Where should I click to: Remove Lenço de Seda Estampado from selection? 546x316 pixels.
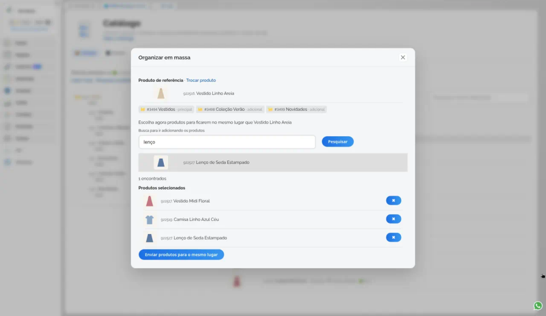tap(394, 237)
